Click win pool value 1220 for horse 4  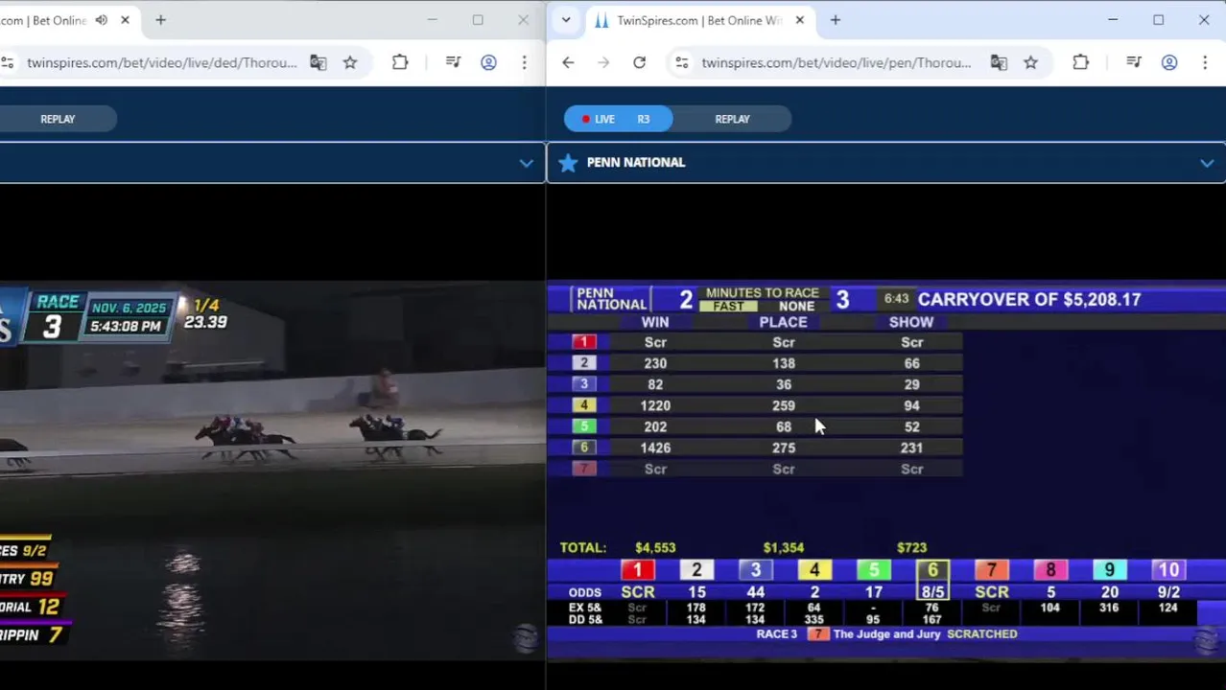pos(655,405)
